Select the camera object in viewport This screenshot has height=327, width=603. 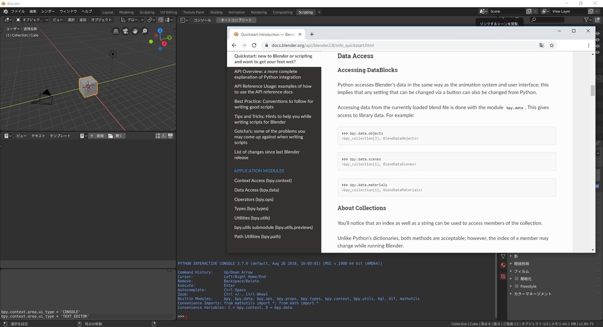tap(42, 97)
